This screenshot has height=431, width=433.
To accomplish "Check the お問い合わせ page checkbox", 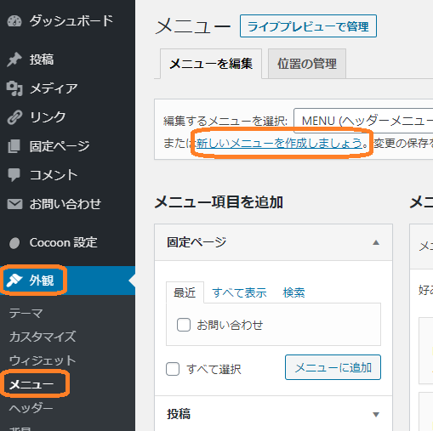I will [x=184, y=325].
